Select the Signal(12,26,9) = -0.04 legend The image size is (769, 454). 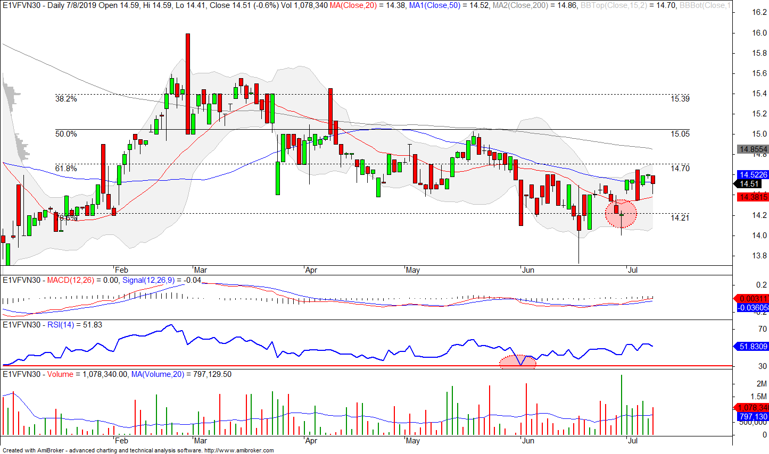162,280
